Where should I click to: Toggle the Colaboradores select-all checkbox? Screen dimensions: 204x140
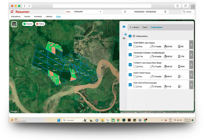coord(130,36)
